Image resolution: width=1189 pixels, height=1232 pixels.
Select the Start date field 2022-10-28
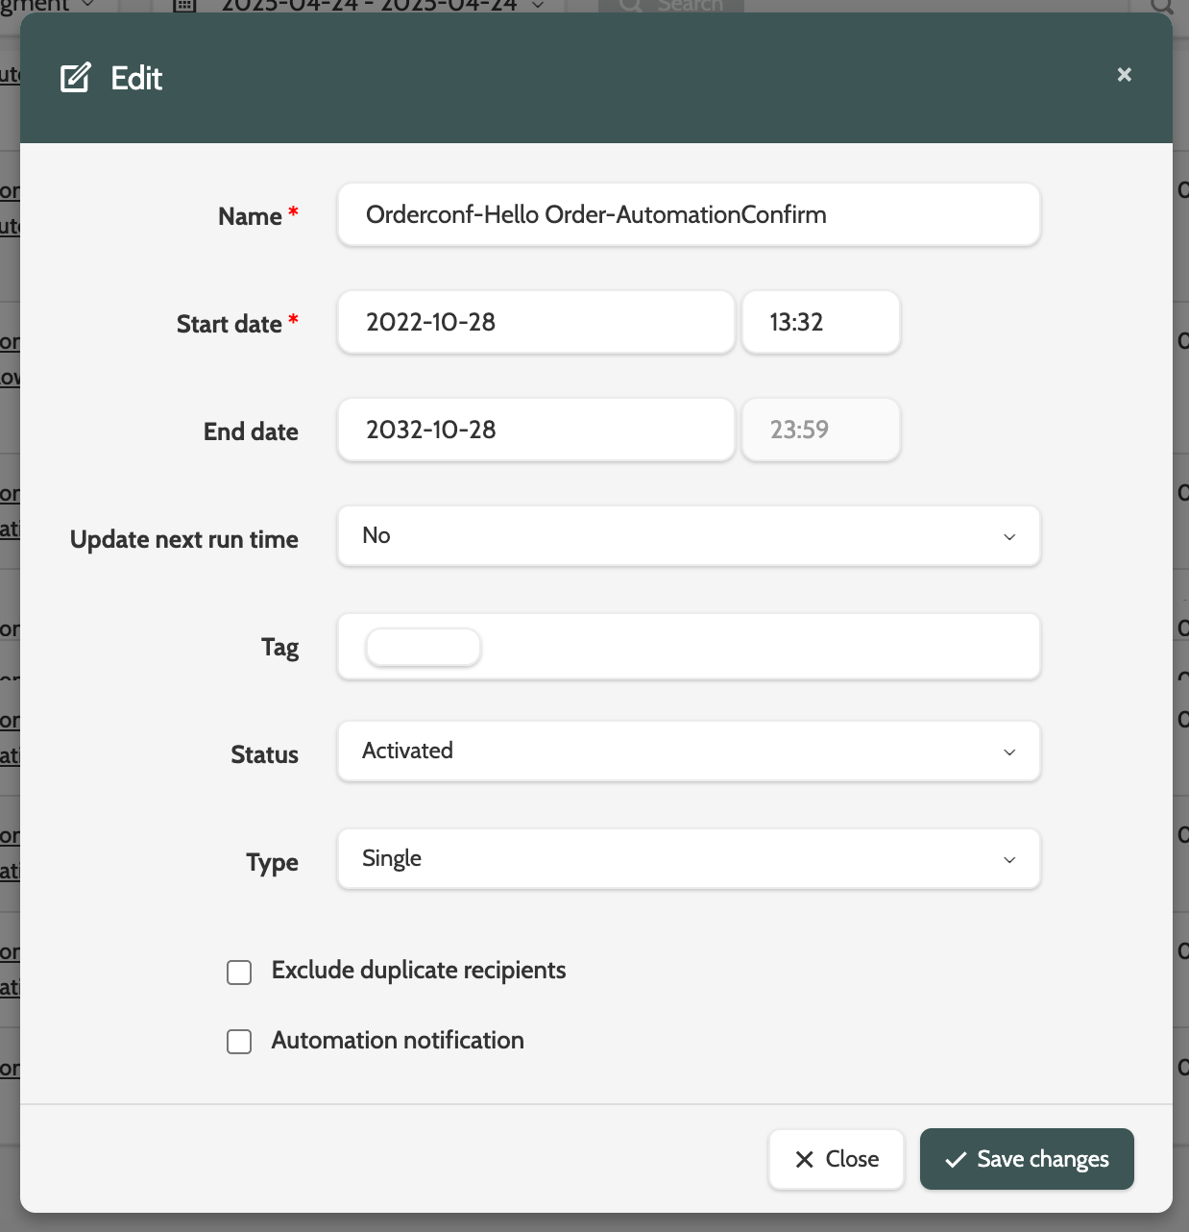coord(535,323)
